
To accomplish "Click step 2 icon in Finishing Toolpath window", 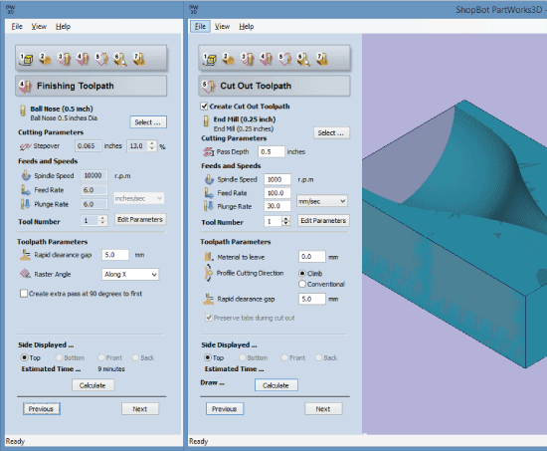I will pos(46,59).
